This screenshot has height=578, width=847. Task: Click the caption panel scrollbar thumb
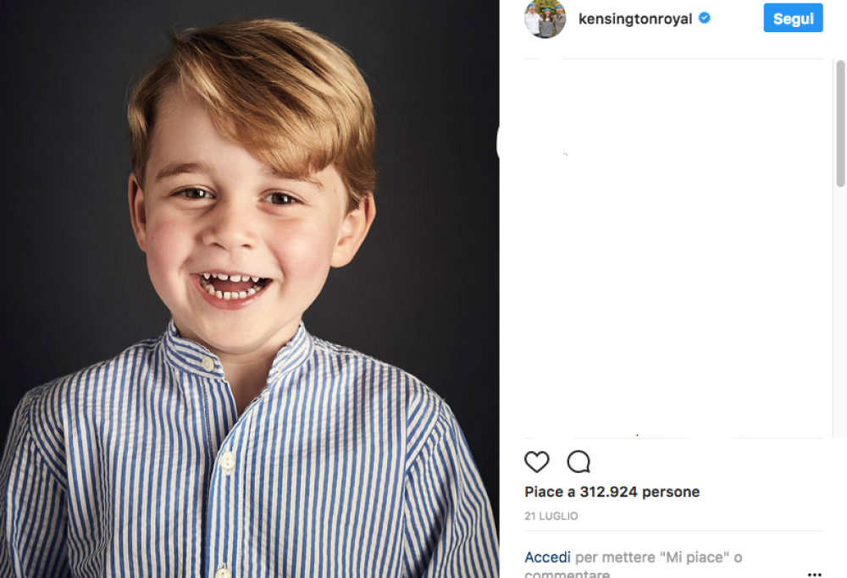(x=840, y=123)
